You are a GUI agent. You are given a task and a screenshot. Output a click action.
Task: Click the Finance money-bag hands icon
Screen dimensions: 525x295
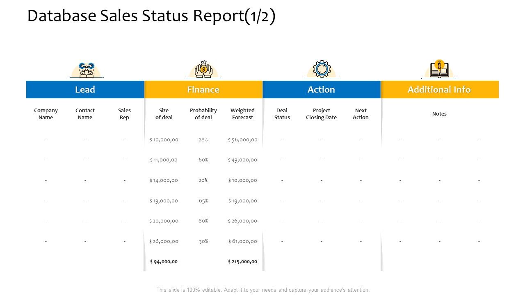tap(203, 70)
